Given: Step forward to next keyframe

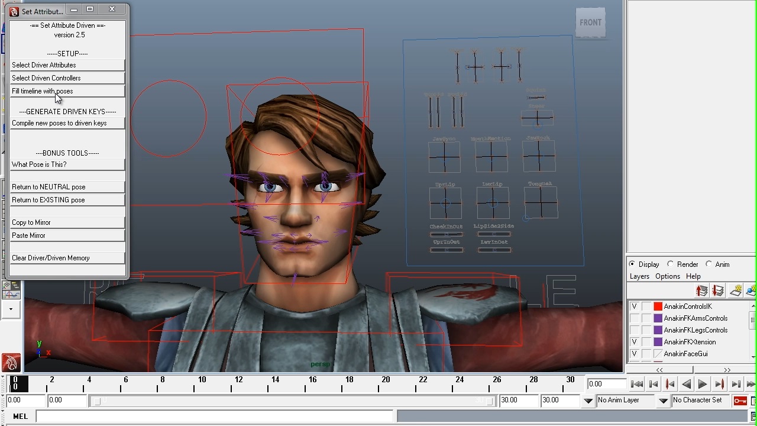Looking at the screenshot, I should click(719, 384).
